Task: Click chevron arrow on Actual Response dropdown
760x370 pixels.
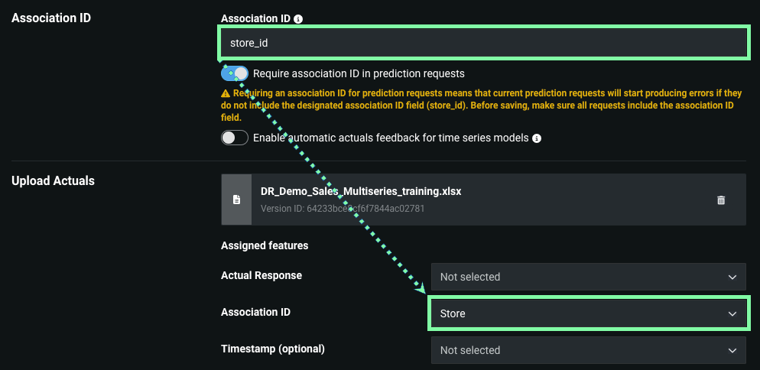Action: [732, 277]
